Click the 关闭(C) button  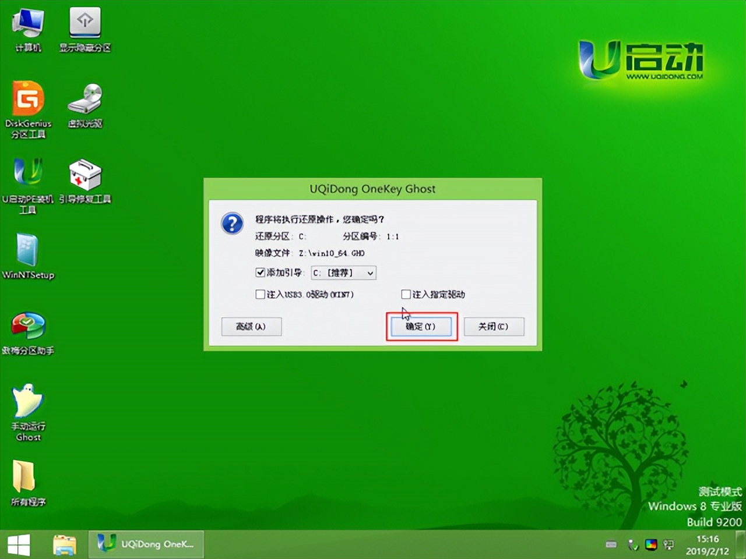[x=494, y=327]
